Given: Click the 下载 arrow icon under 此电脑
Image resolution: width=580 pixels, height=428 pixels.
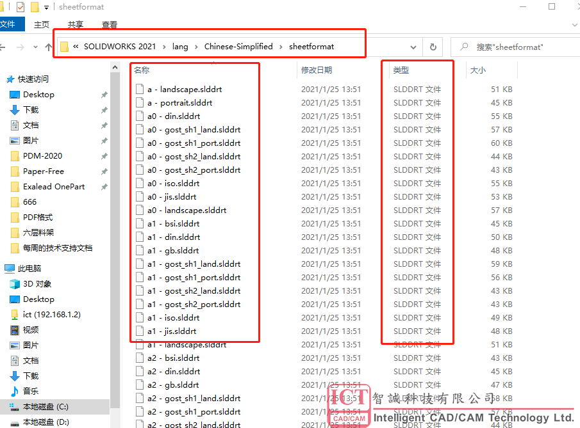Looking at the screenshot, I should (x=15, y=376).
